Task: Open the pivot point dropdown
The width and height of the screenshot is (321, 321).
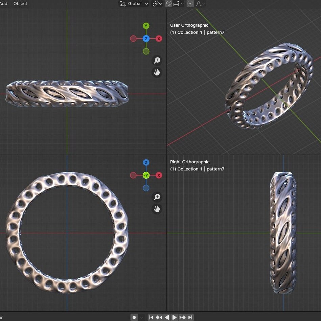Action: (157, 3)
